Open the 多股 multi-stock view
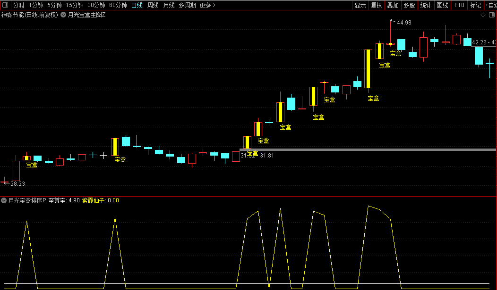Viewport: 497px width, 290px height. pos(409,5)
